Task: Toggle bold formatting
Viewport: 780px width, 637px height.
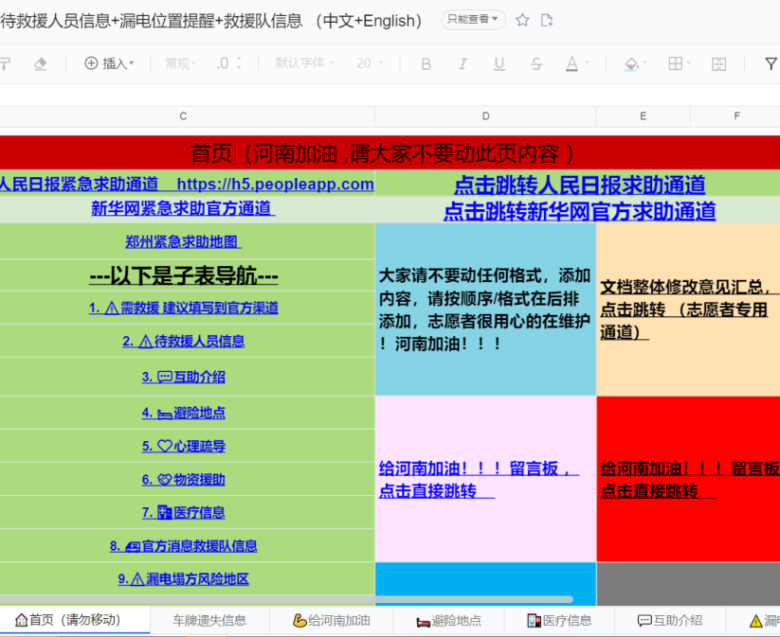Action: pos(426,63)
